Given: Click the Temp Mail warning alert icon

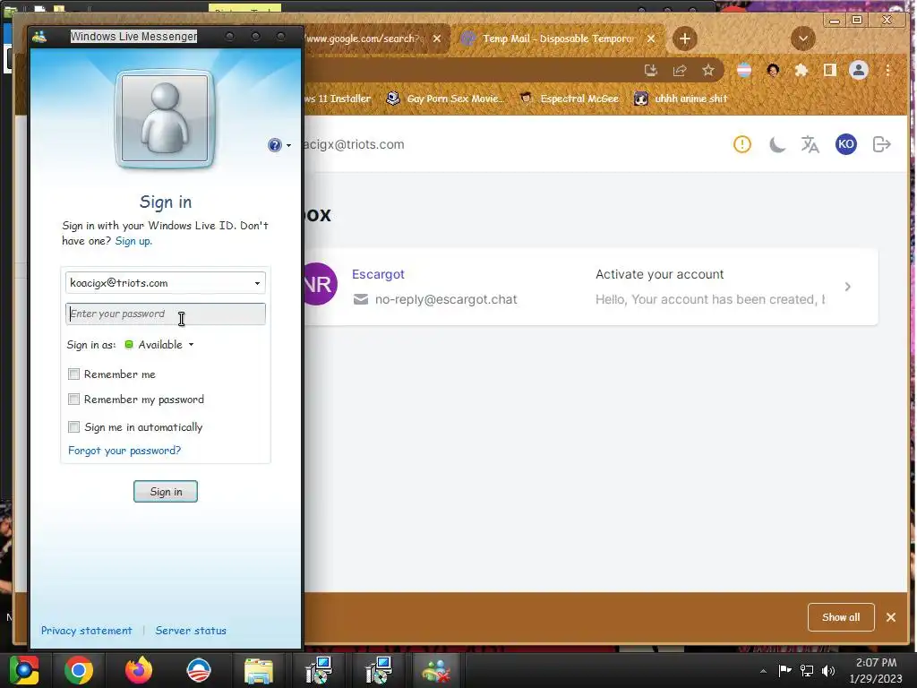Looking at the screenshot, I should (x=742, y=144).
